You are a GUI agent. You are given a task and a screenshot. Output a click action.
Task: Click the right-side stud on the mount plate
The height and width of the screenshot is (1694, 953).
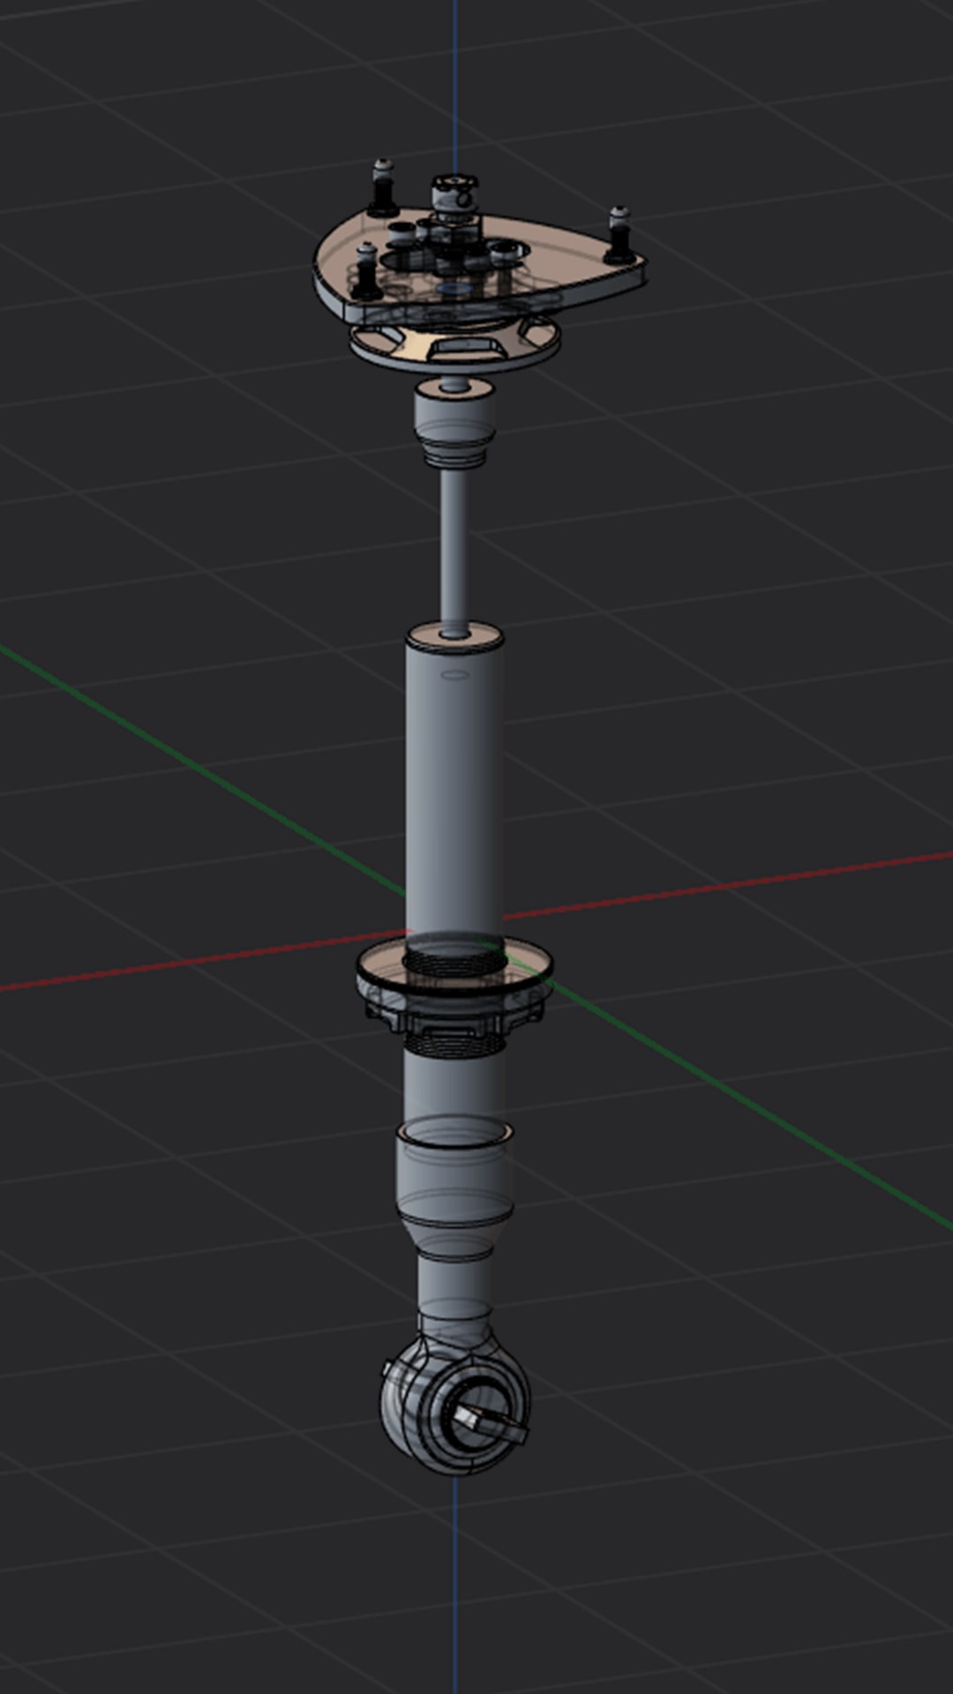pyautogui.click(x=617, y=234)
